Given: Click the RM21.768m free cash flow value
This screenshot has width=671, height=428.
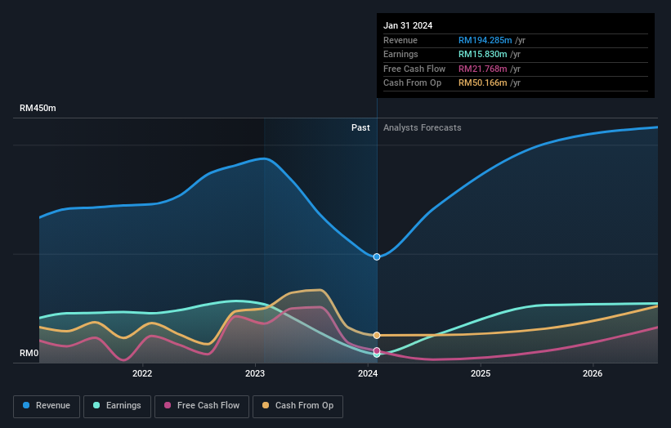Looking at the screenshot, I should pyautogui.click(x=483, y=69).
